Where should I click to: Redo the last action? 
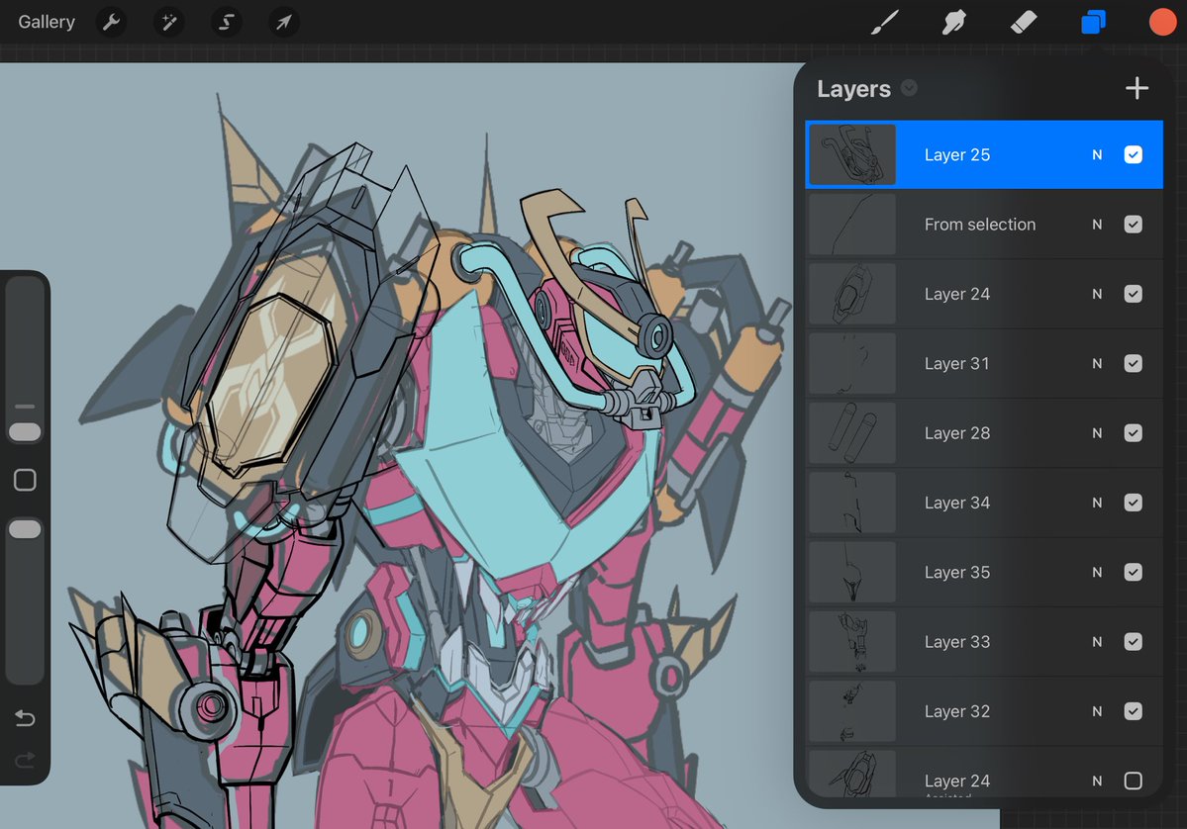(x=25, y=760)
